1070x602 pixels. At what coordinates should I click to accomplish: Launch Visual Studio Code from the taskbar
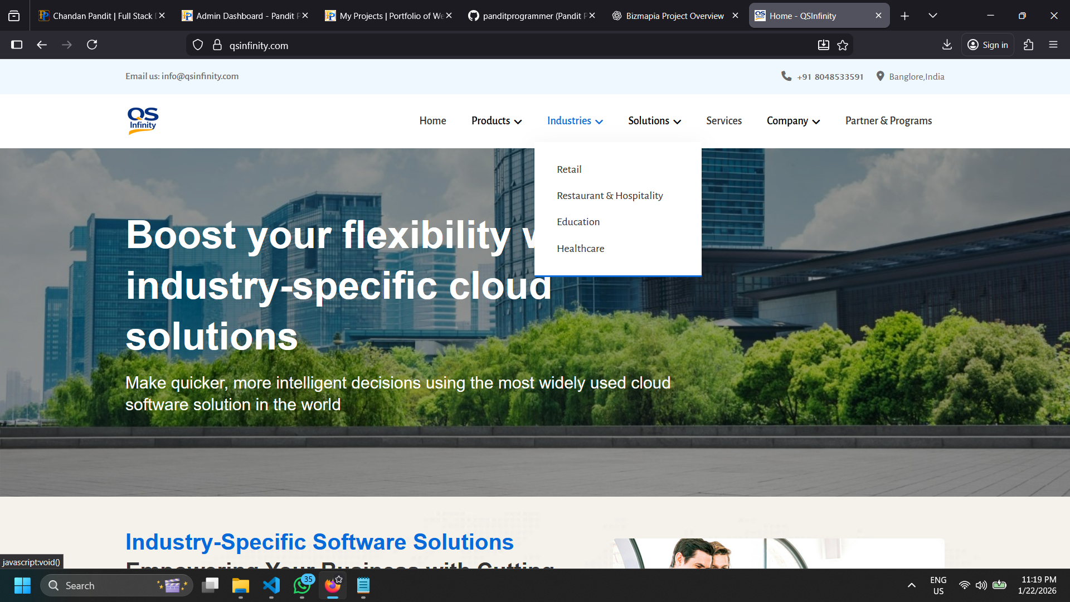tap(271, 586)
